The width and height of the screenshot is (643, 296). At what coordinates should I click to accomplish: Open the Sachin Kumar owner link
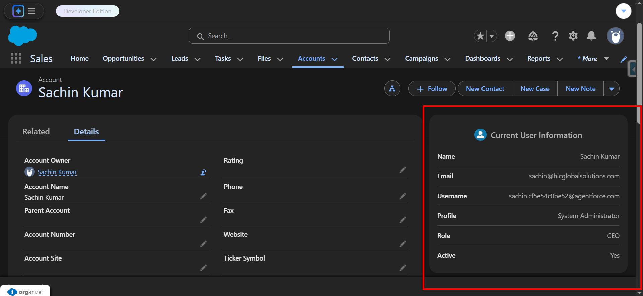click(57, 172)
